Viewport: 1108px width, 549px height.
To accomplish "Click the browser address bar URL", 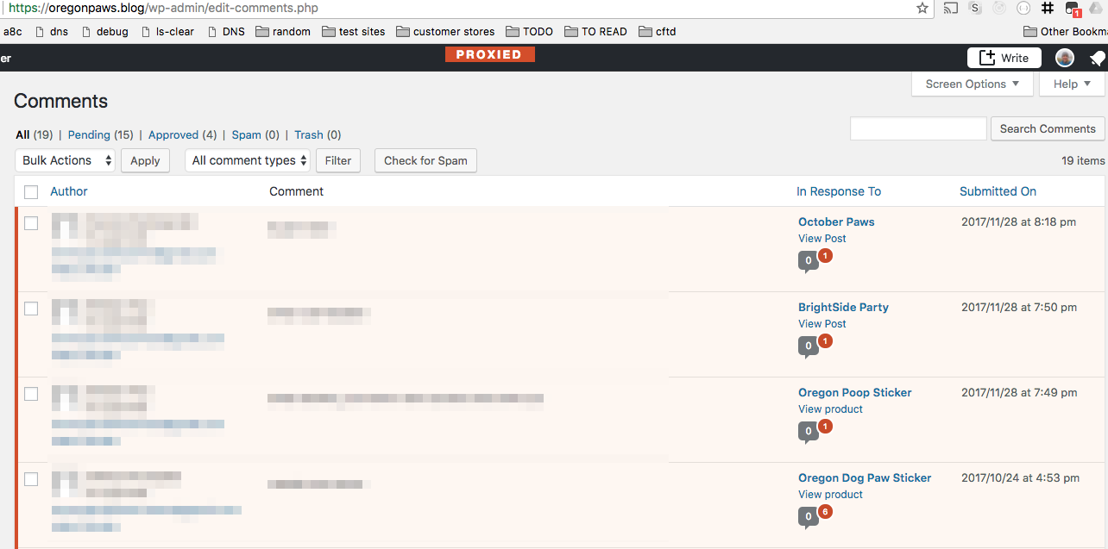I will 164,8.
